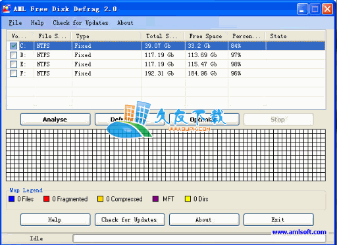Sort by the Type column header
The height and width of the screenshot is (245, 337).
(106, 36)
